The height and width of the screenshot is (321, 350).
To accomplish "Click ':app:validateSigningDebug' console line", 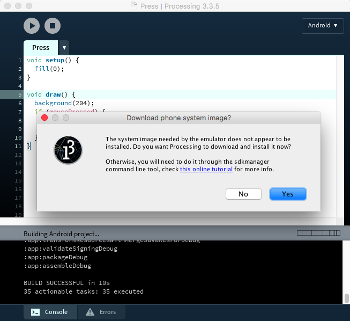I will 71,249.
